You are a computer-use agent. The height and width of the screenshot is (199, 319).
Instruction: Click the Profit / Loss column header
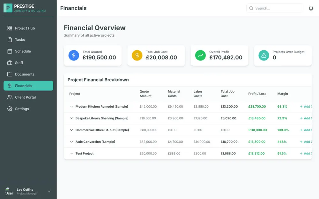(x=257, y=94)
